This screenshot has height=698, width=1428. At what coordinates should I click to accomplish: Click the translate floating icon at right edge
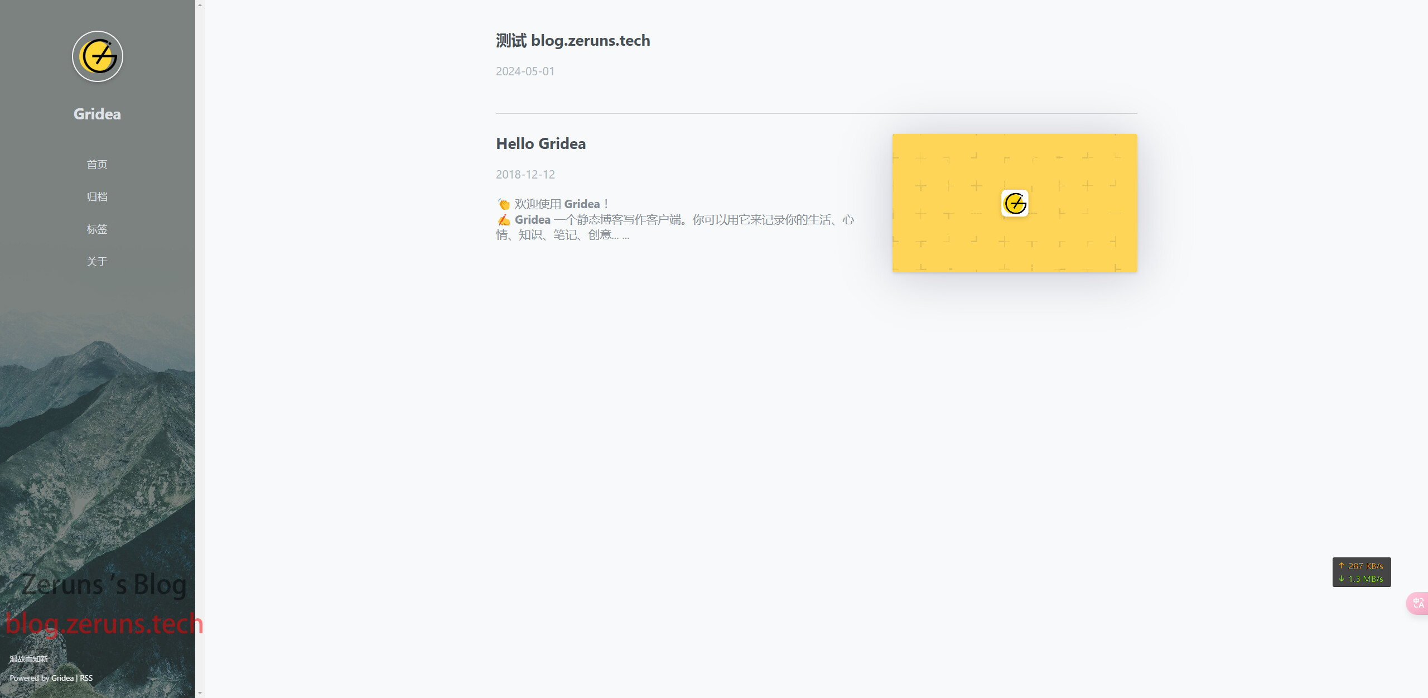[1417, 603]
